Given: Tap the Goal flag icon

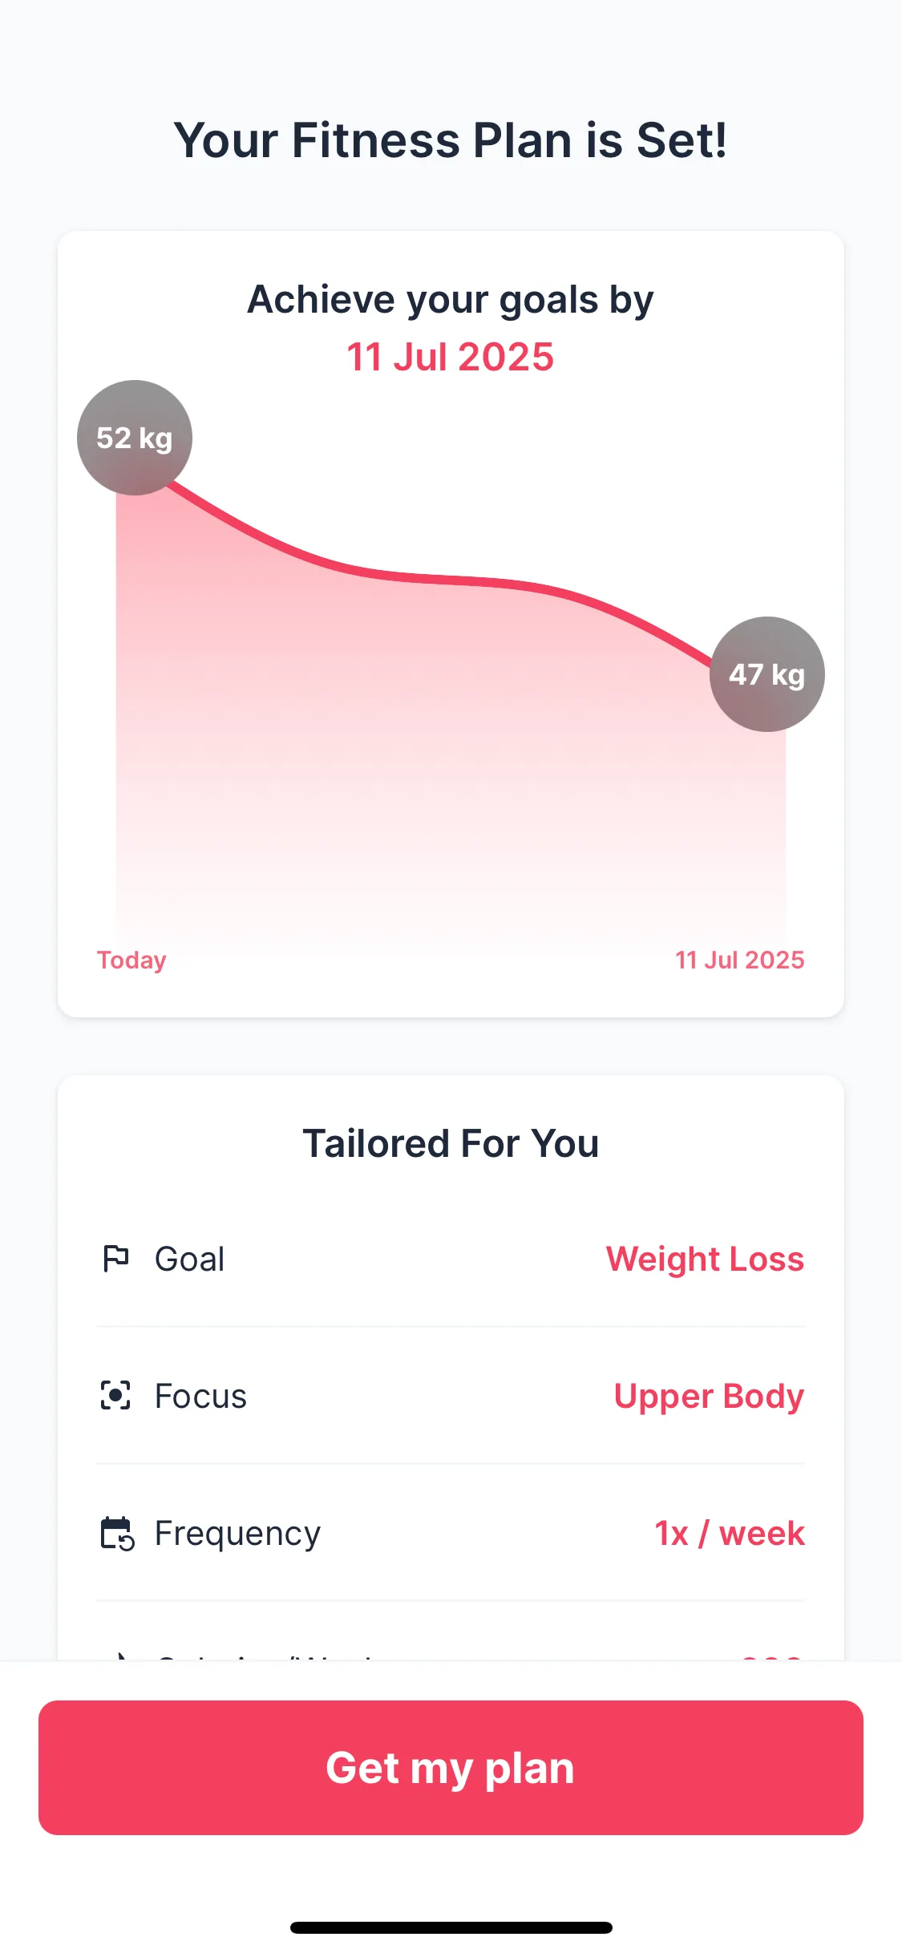Looking at the screenshot, I should click(115, 1259).
